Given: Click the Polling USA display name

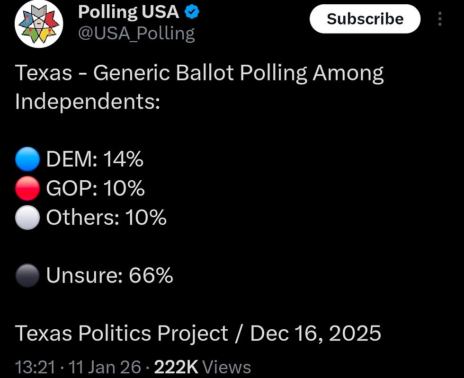Looking at the screenshot, I should click(x=128, y=12).
